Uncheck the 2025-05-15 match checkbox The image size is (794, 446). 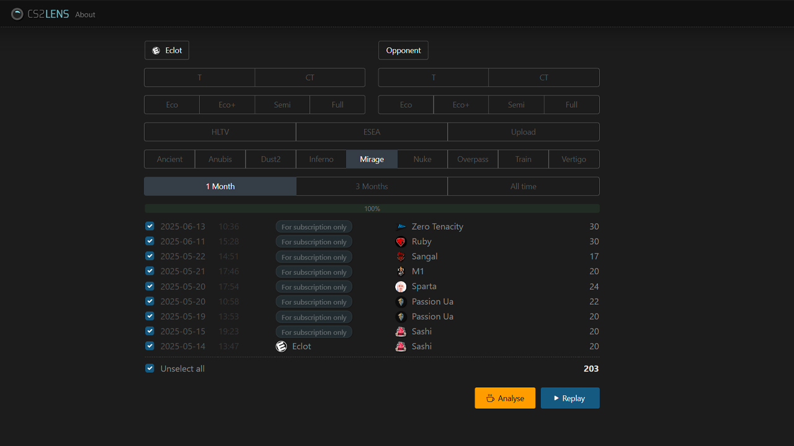(x=149, y=331)
